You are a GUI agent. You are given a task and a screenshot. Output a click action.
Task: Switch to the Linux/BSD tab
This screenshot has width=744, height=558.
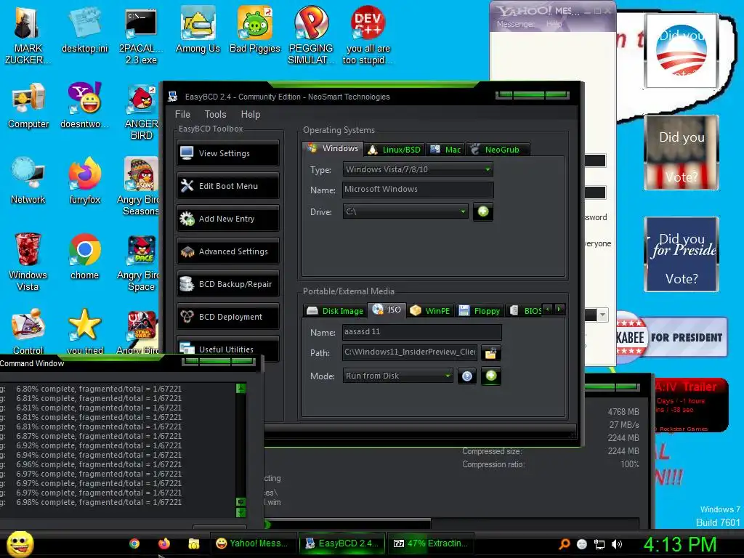(x=395, y=150)
